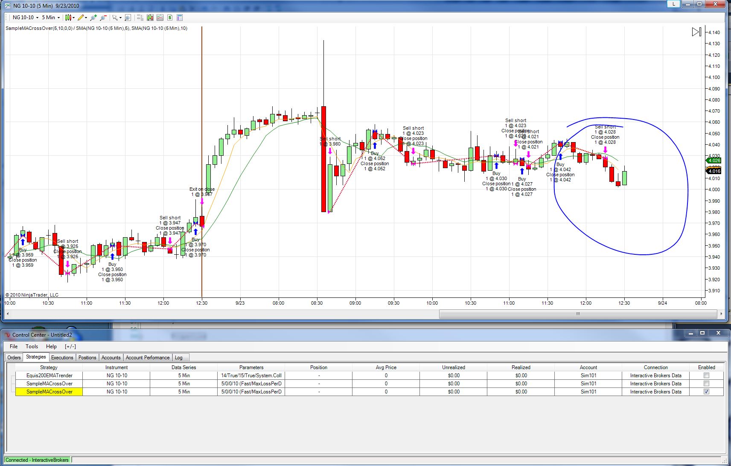Toggle Enabled checkbox for unhighlighted SampleMACrossOver row

coord(706,384)
